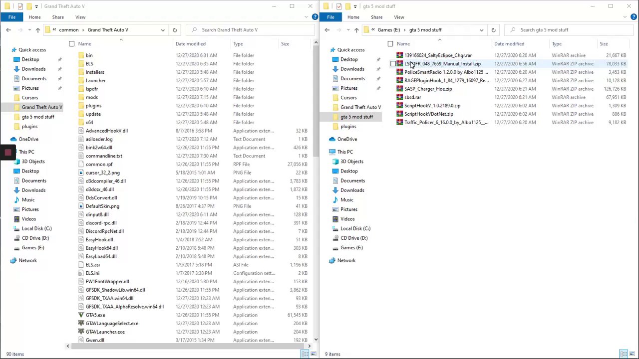Open Help in gta 5 mod stuff window
This screenshot has height=359, width=639.
click(x=634, y=17)
